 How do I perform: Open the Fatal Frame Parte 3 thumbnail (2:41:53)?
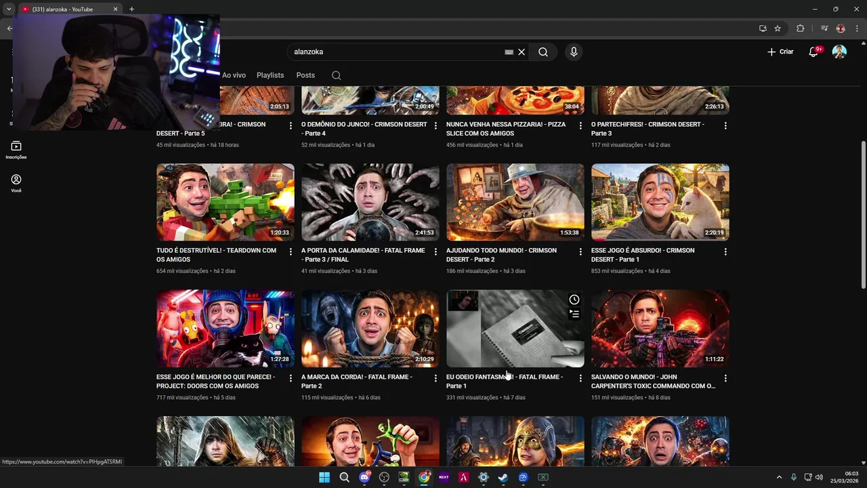(x=371, y=202)
